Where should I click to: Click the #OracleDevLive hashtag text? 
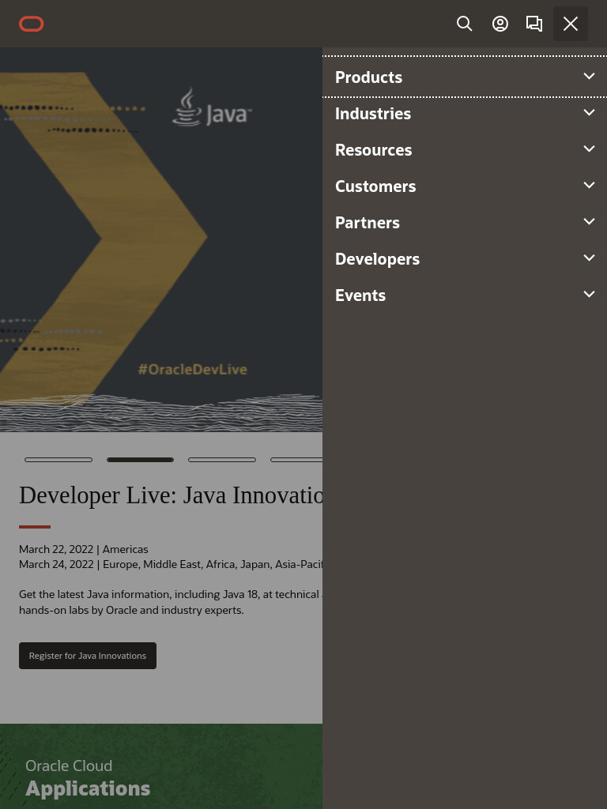(193, 370)
